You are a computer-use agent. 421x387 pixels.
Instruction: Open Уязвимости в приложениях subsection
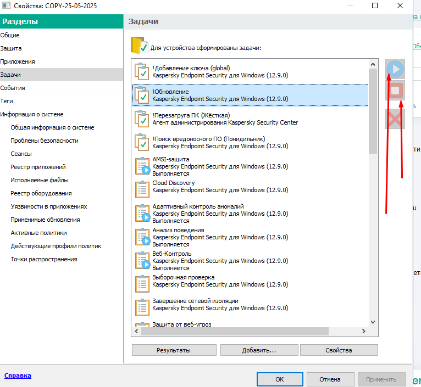tap(49, 206)
